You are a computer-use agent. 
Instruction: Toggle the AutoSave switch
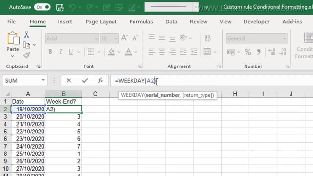[42, 7]
